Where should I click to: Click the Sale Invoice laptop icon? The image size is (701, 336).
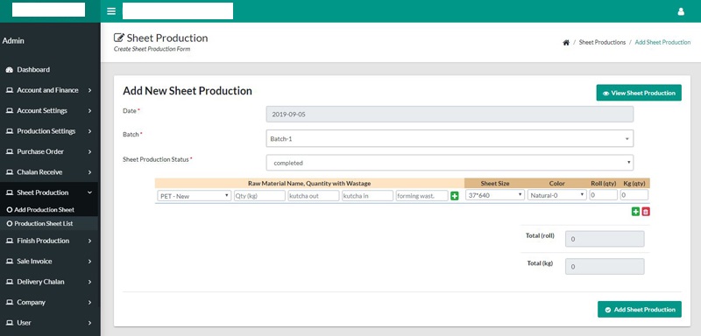10,262
